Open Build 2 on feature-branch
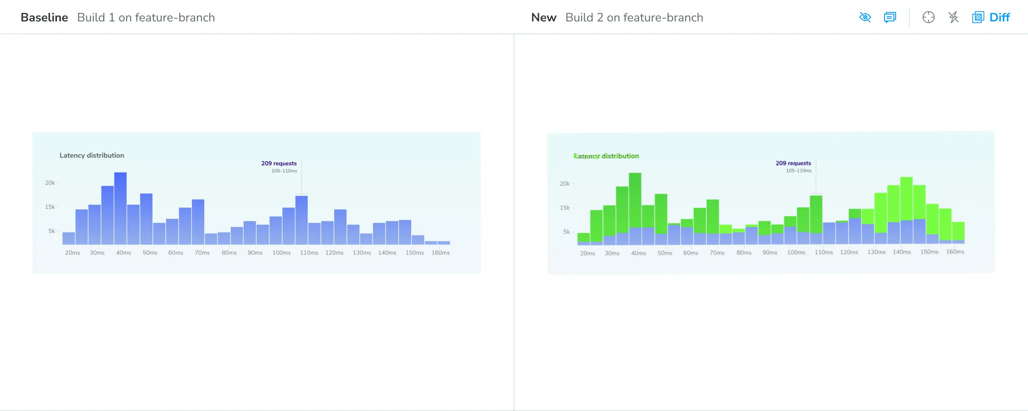The image size is (1028, 411). [634, 17]
